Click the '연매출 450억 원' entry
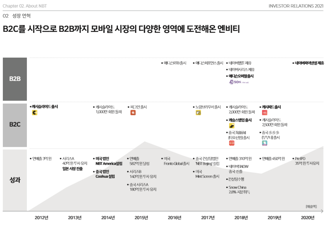Screen dimensions: 327x227 [x=273, y=159]
